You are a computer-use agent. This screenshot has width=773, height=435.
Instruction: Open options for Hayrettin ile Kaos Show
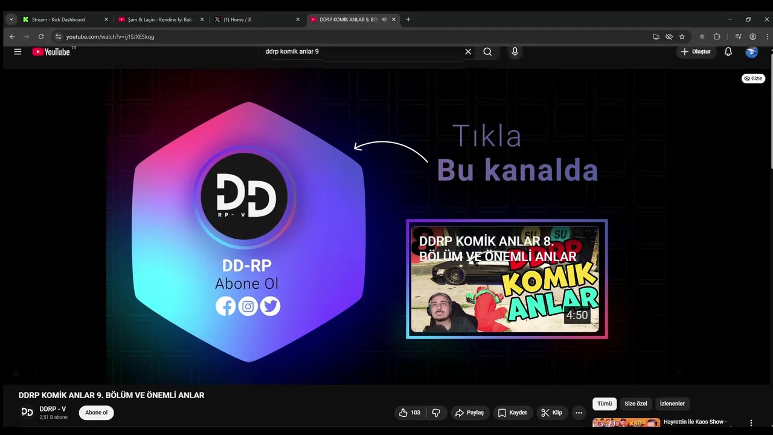[751, 423]
